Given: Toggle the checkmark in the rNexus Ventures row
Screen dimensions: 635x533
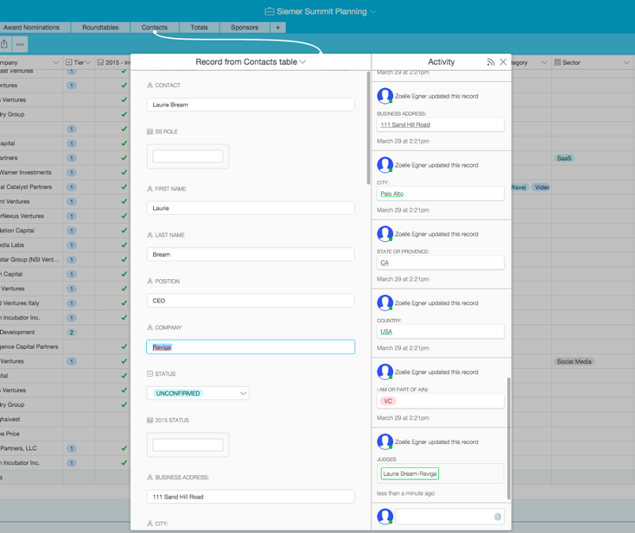Looking at the screenshot, I should click(x=124, y=216).
